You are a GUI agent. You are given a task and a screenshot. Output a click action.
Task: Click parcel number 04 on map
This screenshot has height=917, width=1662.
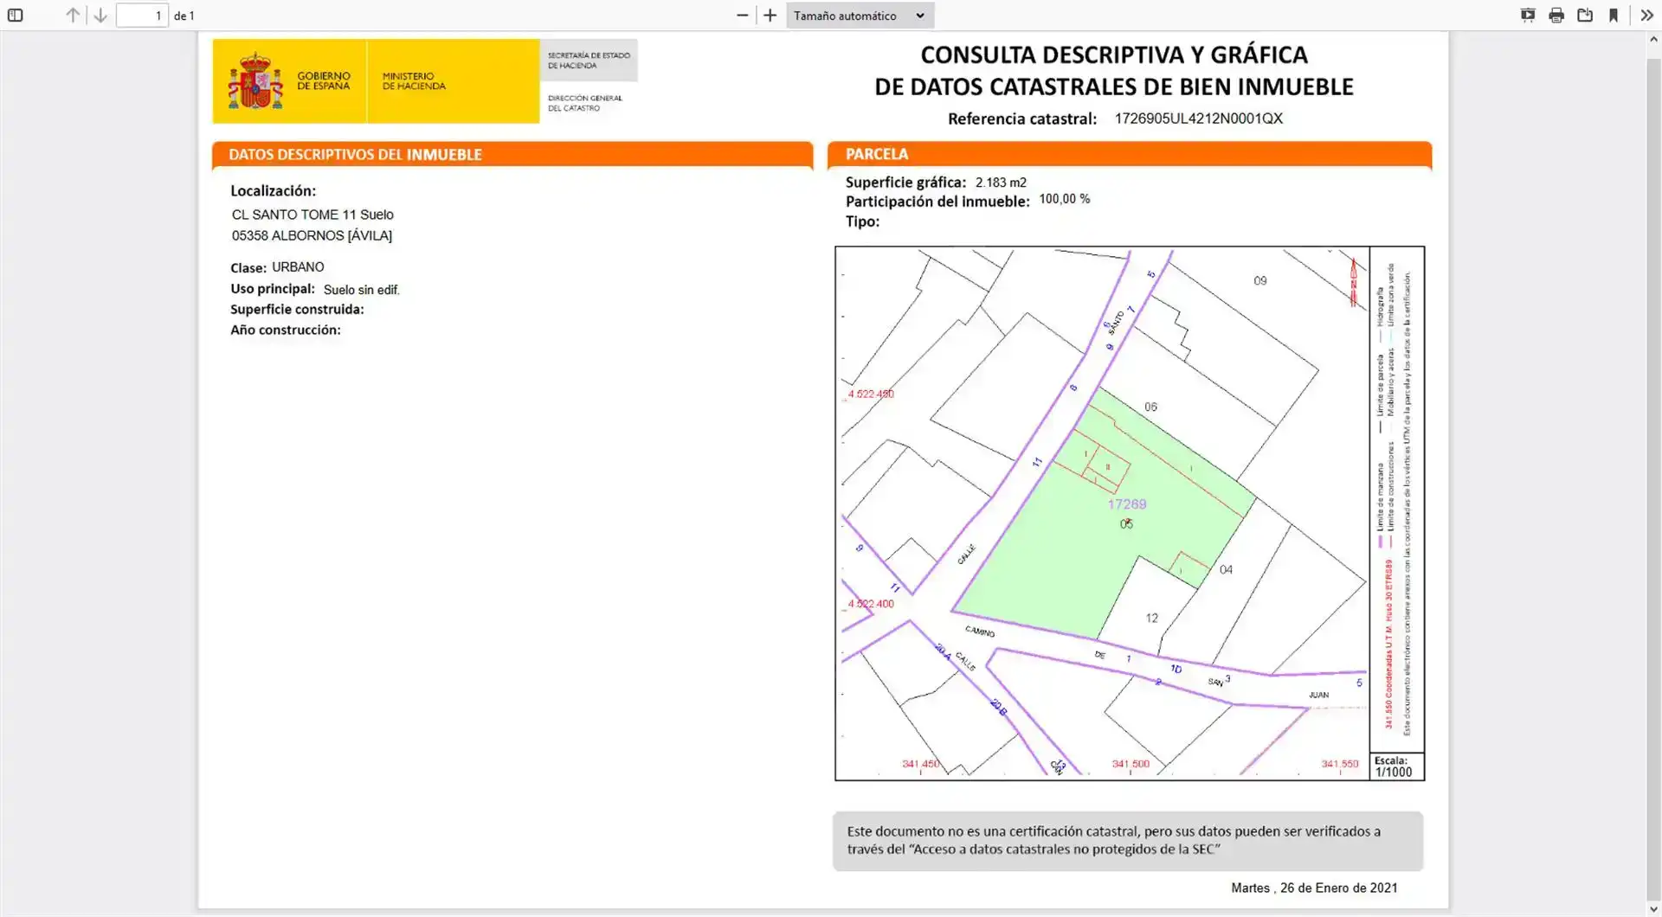click(x=1226, y=569)
